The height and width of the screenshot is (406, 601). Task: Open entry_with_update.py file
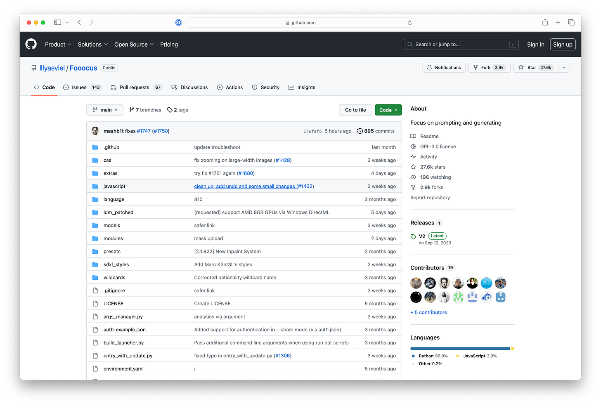[128, 356]
